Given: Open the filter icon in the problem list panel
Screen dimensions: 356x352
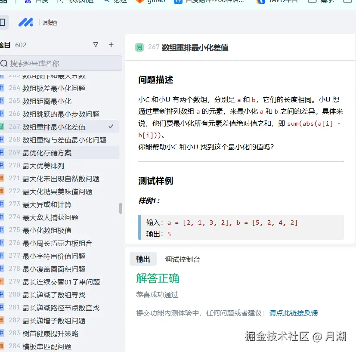Looking at the screenshot, I should [96, 45].
